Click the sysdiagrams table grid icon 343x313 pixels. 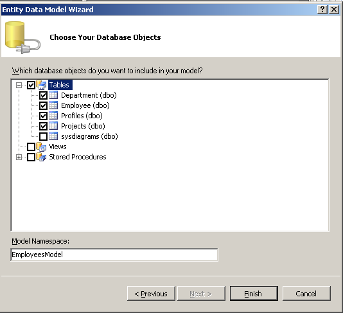53,136
